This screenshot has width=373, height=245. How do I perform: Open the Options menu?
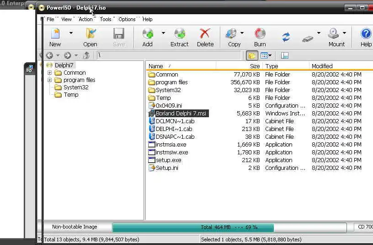[x=127, y=19]
